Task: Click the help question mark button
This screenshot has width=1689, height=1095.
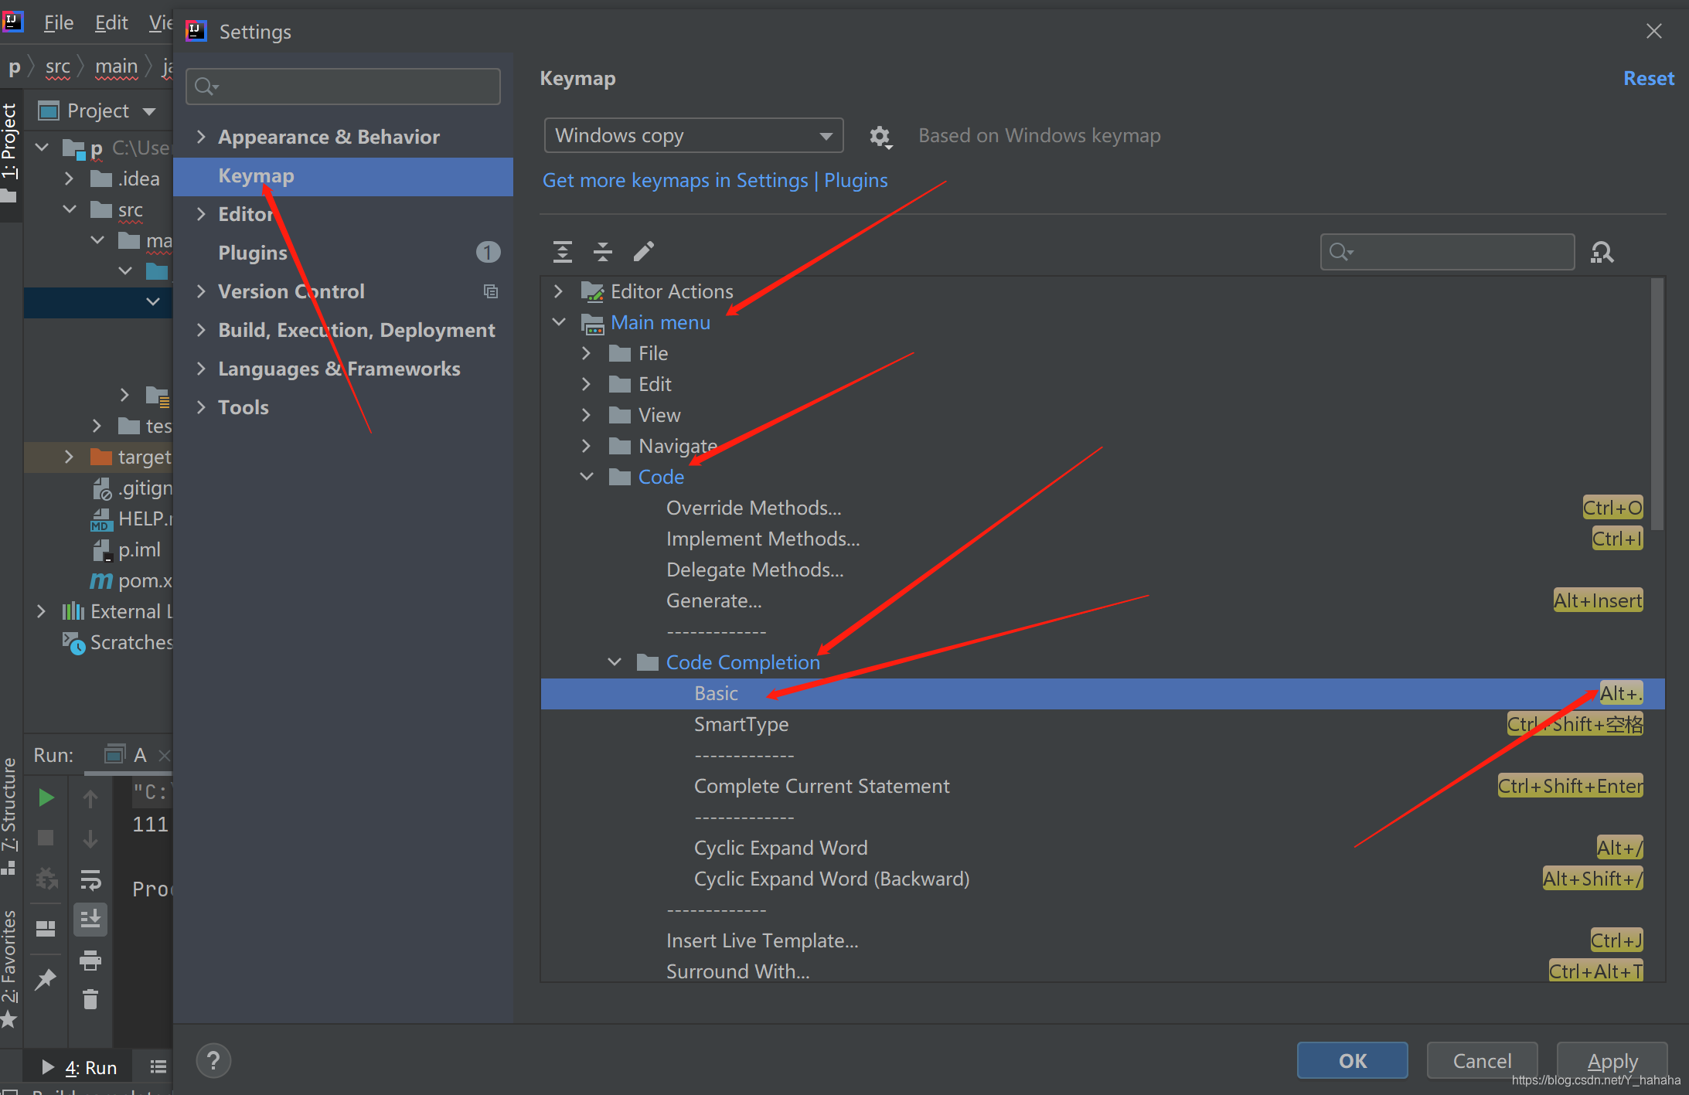Action: pos(213,1061)
